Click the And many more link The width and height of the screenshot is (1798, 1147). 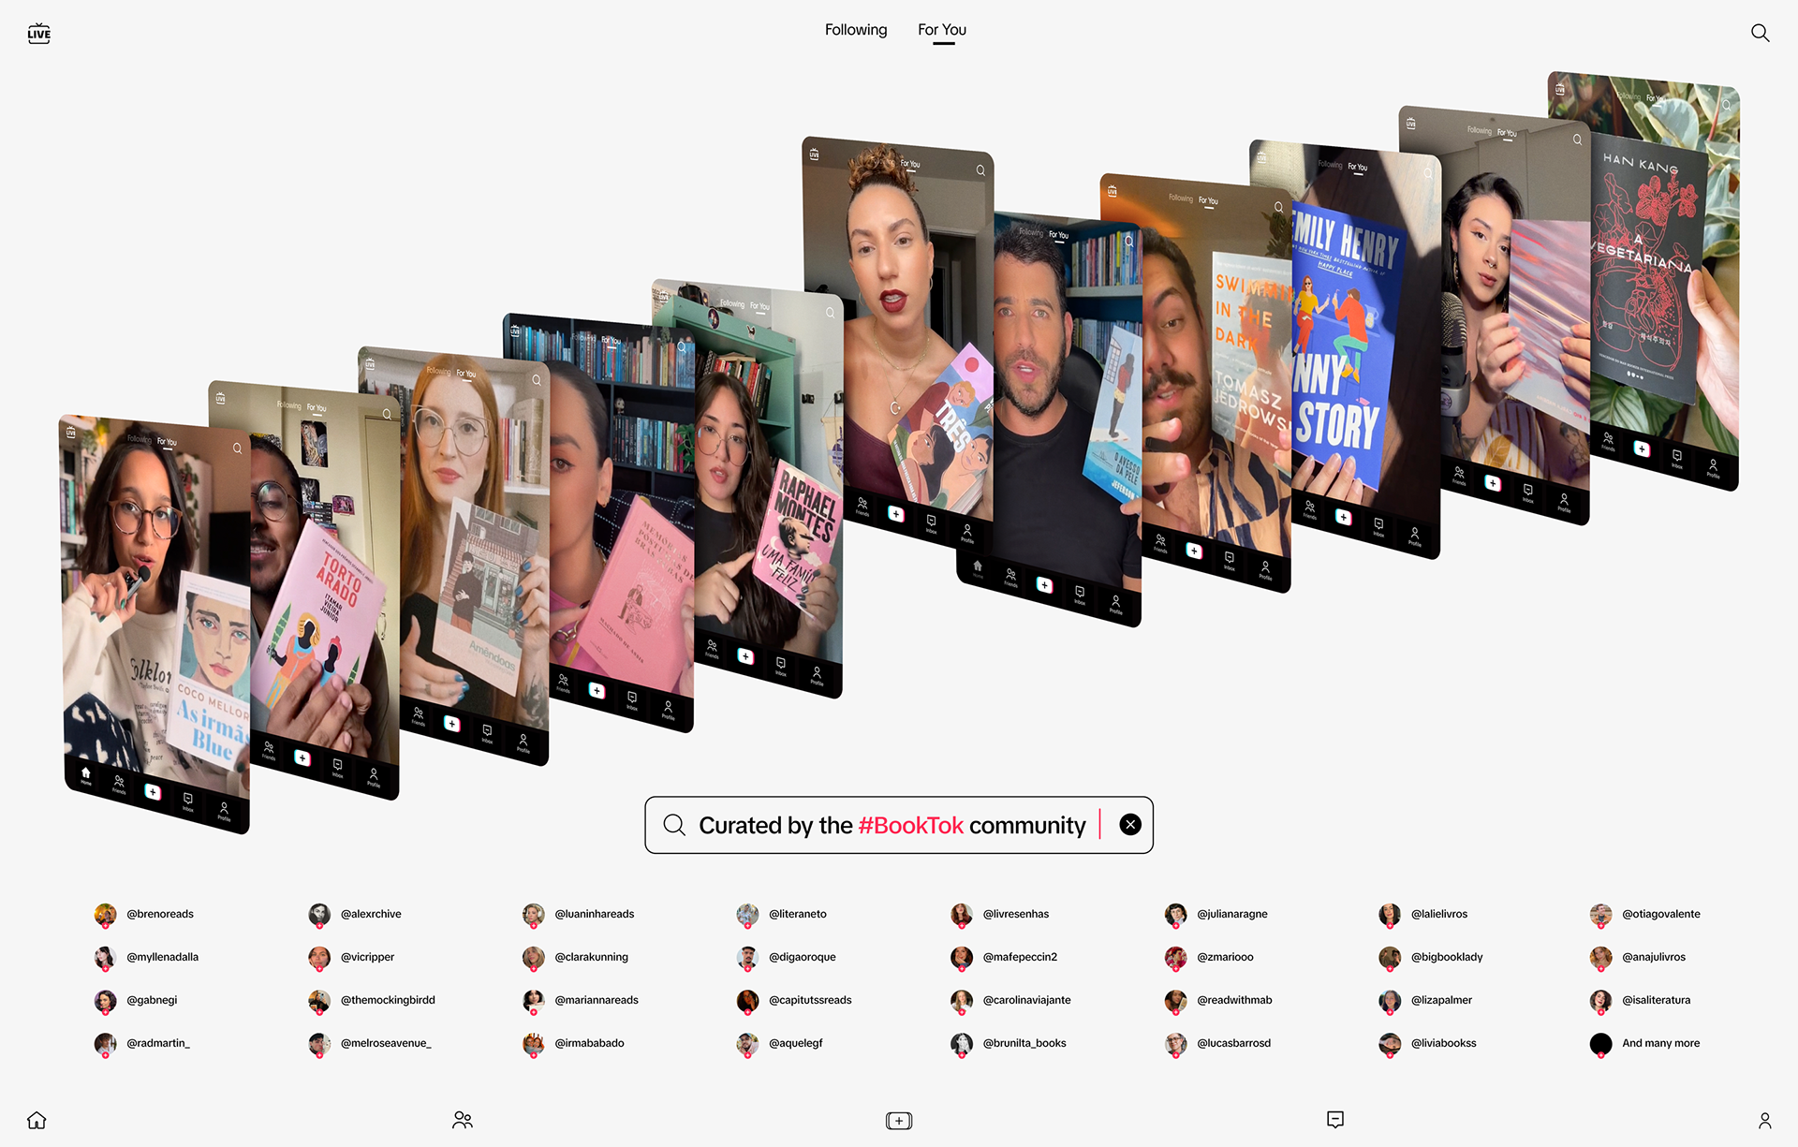tap(1660, 1043)
